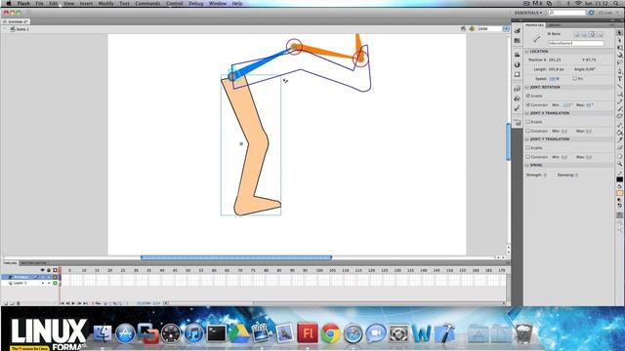This screenshot has height=351, width=625.
Task: Open the Commands menu
Action: point(147,3)
